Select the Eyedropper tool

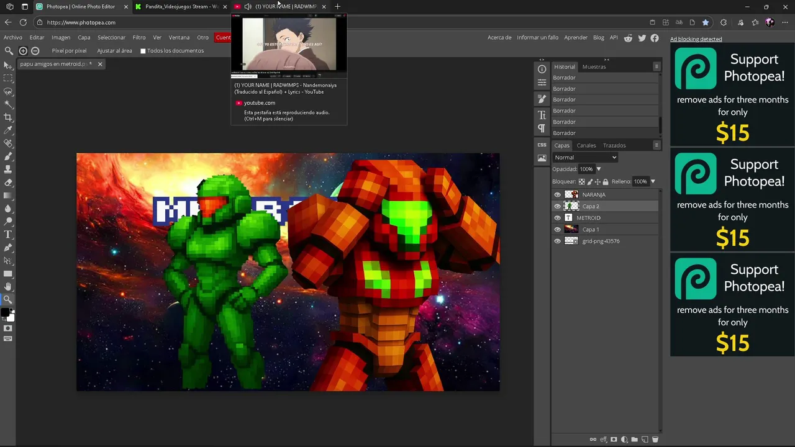click(8, 130)
